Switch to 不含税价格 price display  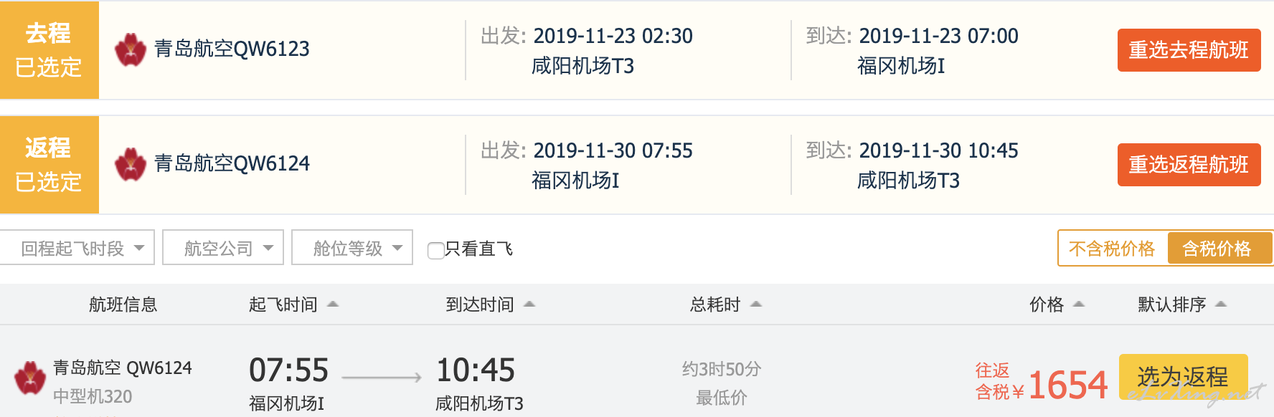tap(1112, 249)
